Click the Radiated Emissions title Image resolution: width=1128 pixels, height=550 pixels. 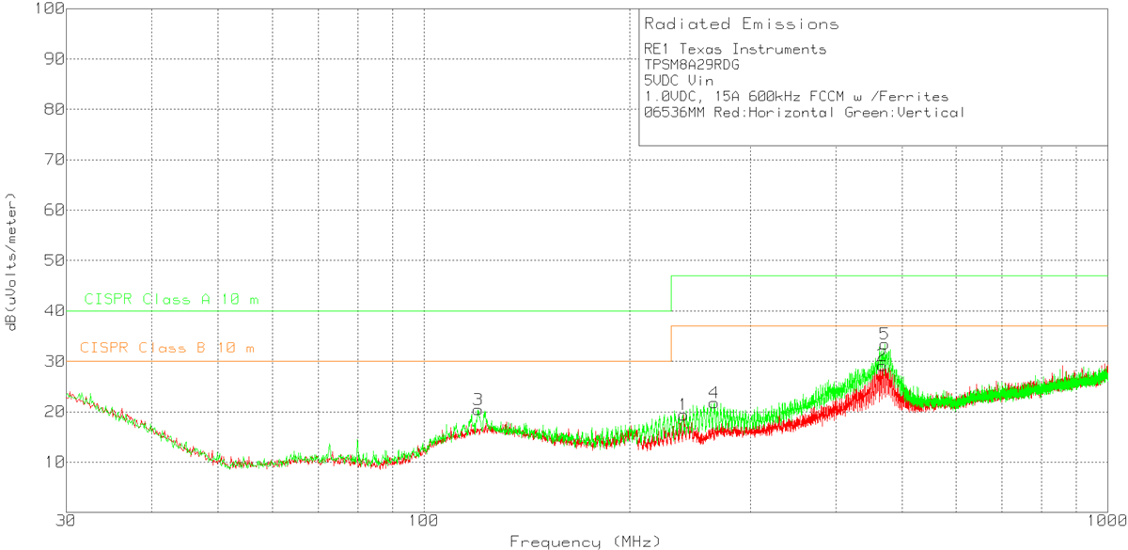743,24
